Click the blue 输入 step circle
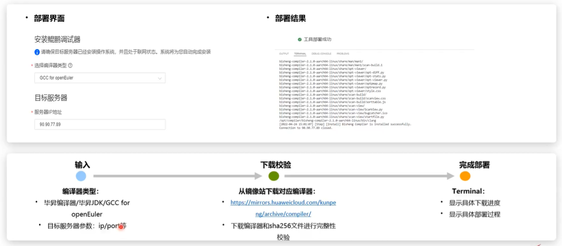Screen dimensions: 562x246 click(81, 176)
